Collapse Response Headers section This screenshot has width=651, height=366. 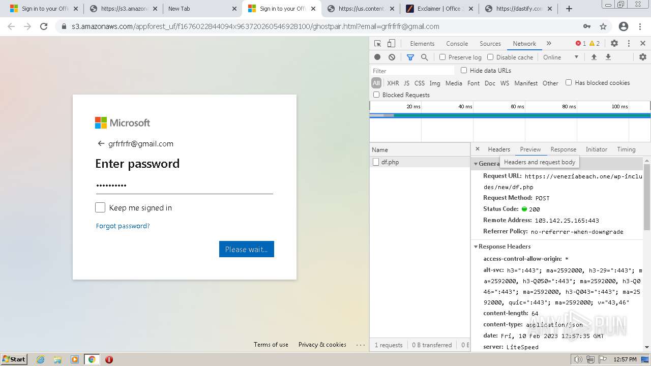(476, 247)
